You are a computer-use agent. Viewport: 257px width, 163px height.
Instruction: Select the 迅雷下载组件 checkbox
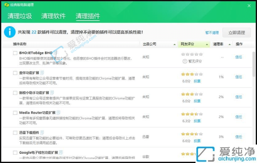(x=15, y=133)
